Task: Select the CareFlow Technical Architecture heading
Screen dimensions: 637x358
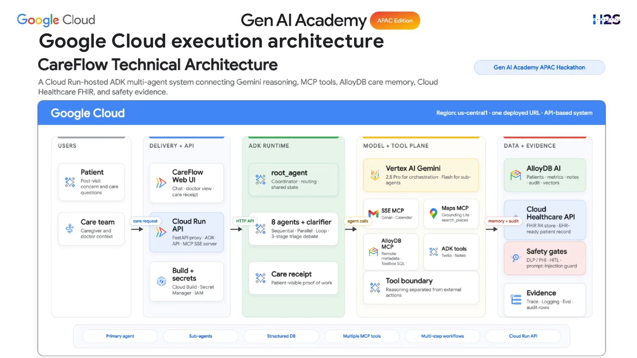Action: (x=158, y=65)
